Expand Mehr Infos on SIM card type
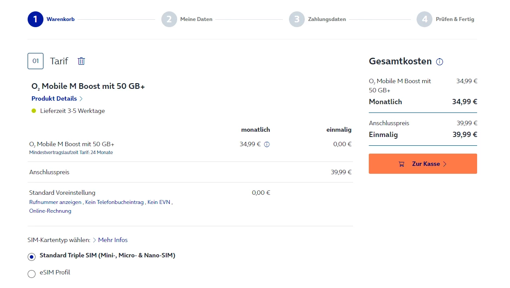 click(x=112, y=240)
